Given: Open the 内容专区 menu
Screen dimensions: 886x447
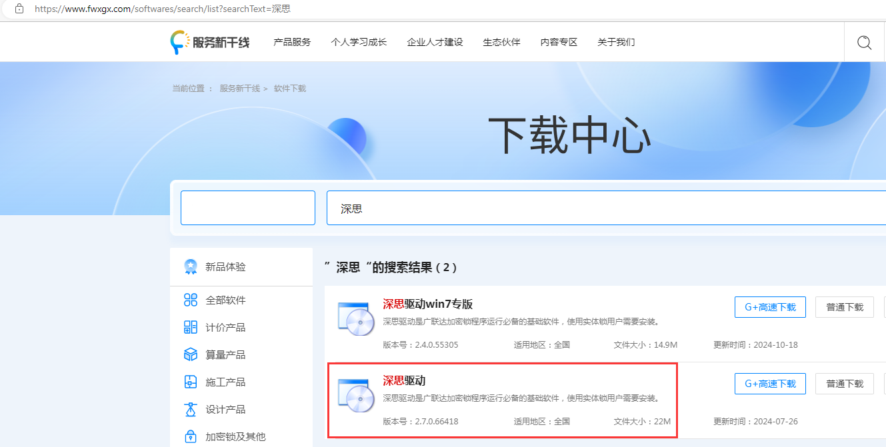Looking at the screenshot, I should click(x=559, y=42).
